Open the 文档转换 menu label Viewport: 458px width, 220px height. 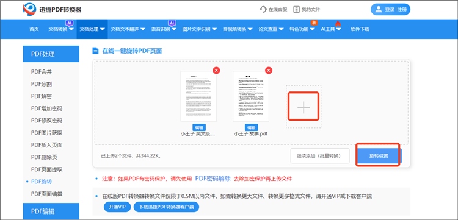(58, 29)
